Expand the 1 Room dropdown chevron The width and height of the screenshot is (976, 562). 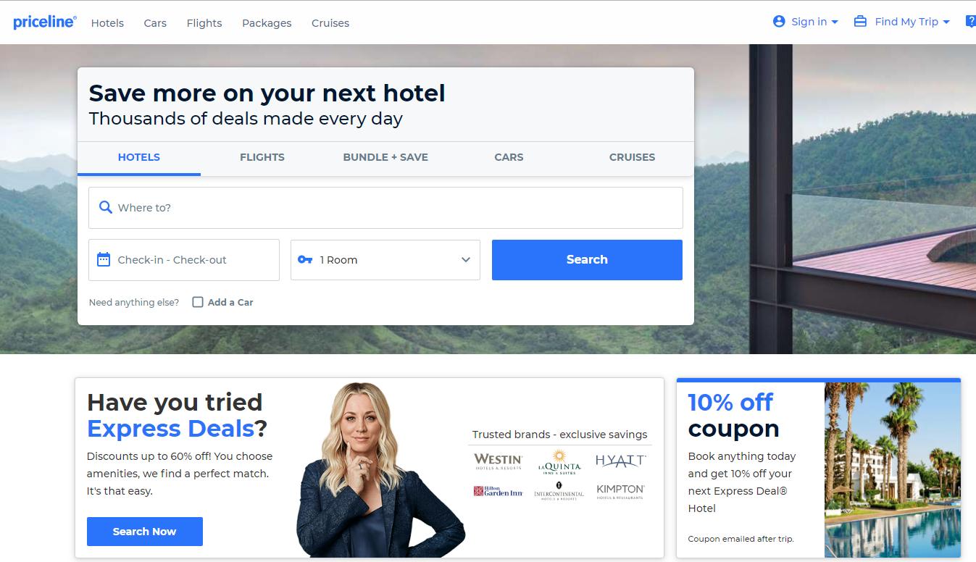click(466, 260)
